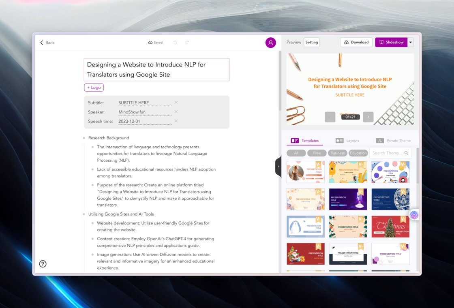Open the help question mark icon
The width and height of the screenshot is (454, 308).
pos(43,264)
